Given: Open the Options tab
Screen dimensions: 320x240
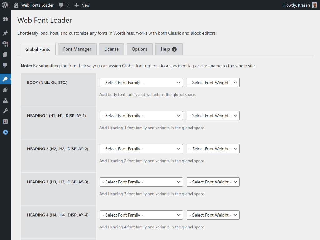Looking at the screenshot, I should coord(140,49).
